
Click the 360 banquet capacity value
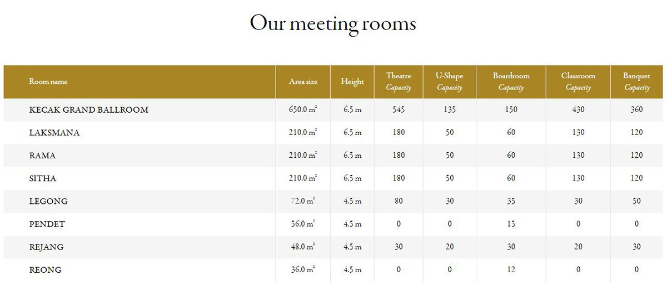point(636,110)
